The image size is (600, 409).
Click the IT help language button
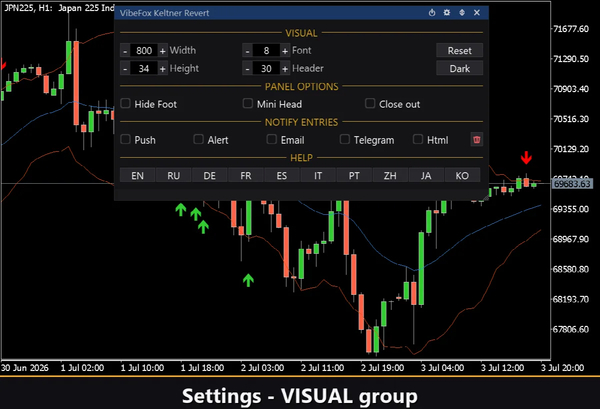pos(318,175)
